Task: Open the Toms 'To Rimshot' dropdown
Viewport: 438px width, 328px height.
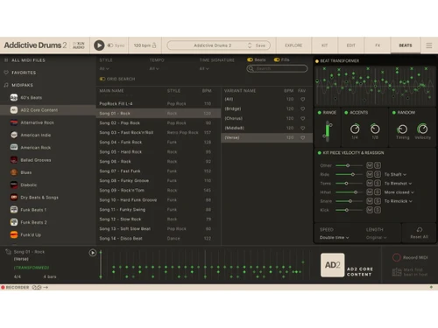Action: (398, 184)
